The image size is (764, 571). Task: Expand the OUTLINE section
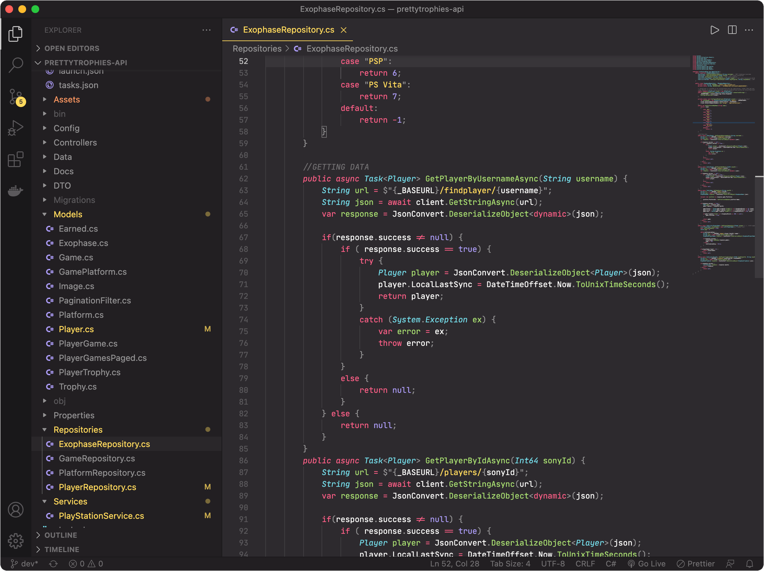(x=60, y=535)
